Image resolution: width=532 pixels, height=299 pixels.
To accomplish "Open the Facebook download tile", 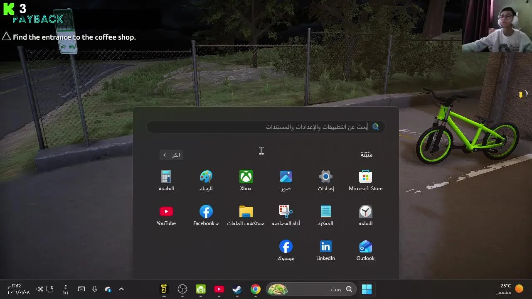I will point(206,216).
